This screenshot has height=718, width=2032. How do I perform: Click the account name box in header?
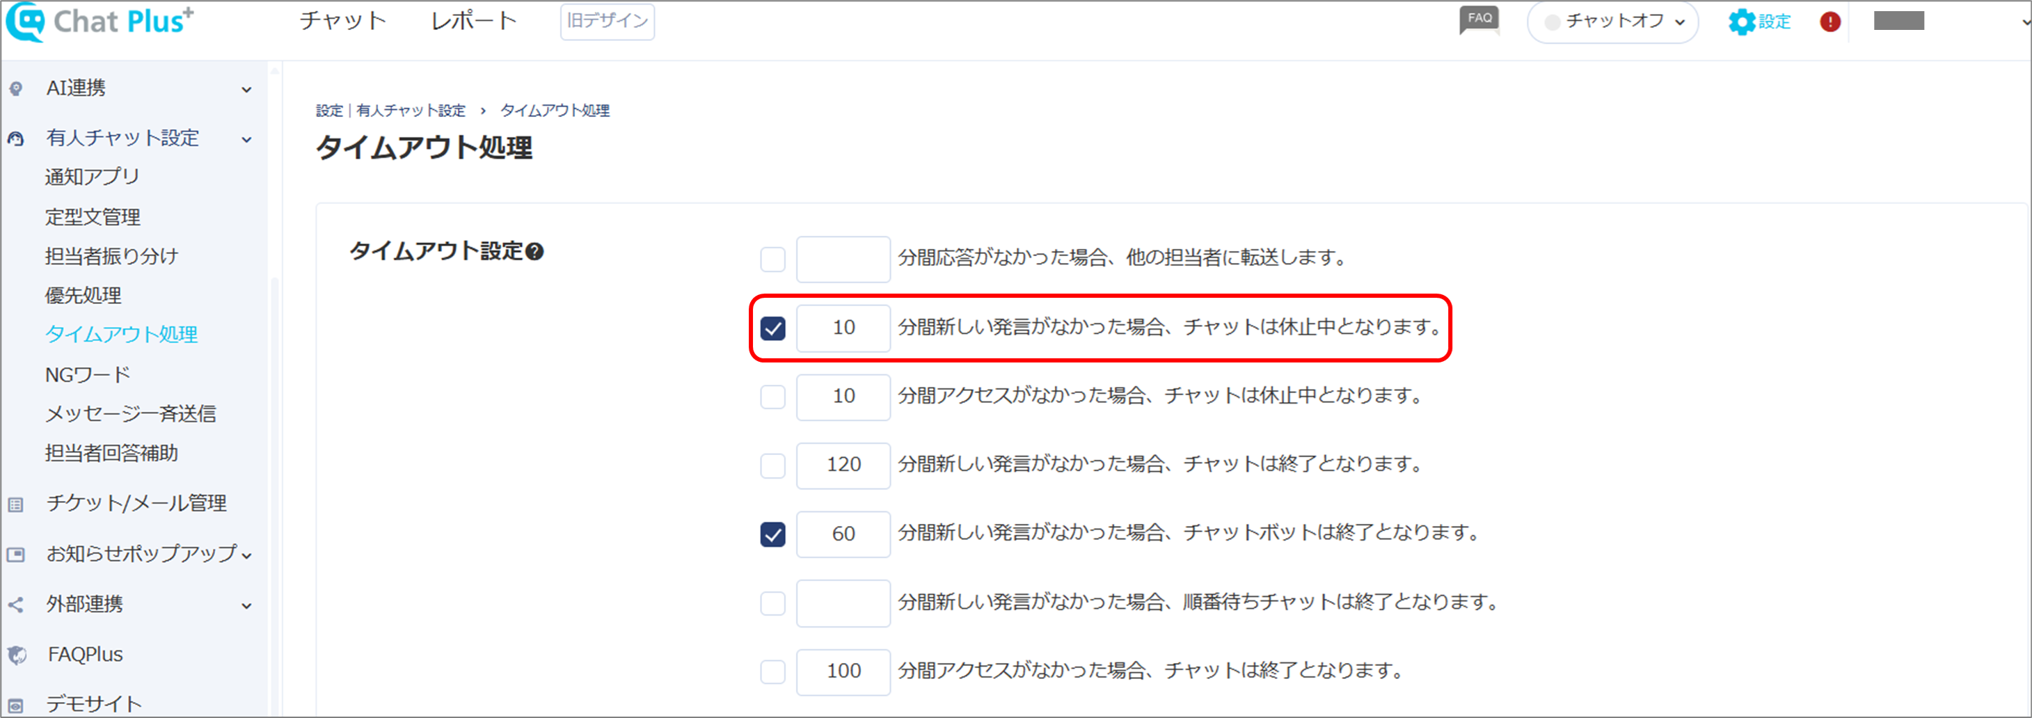[1898, 22]
